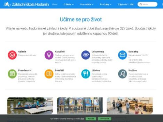The width and height of the screenshot is (163, 122).
Task: Open the Bakaláři orange list icon
Action: pyautogui.click(x=49, y=74)
